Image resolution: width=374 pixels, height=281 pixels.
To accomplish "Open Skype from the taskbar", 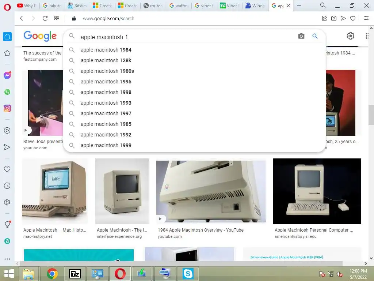I will [x=188, y=274].
